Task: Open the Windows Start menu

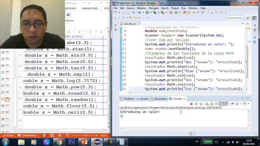Action: point(5,142)
